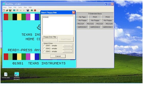
Task: Select KOKAS in the floppy list
Action: [46, 17]
